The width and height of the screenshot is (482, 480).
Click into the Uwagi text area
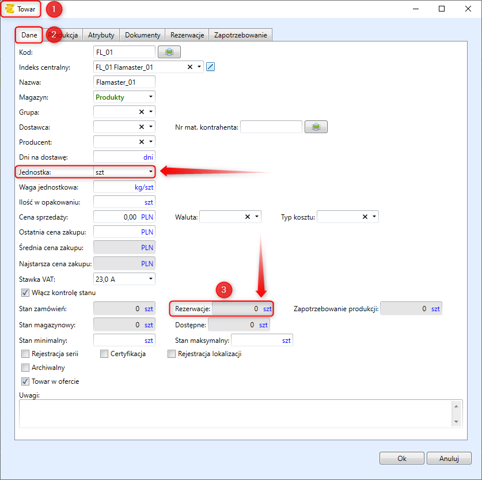(235, 413)
